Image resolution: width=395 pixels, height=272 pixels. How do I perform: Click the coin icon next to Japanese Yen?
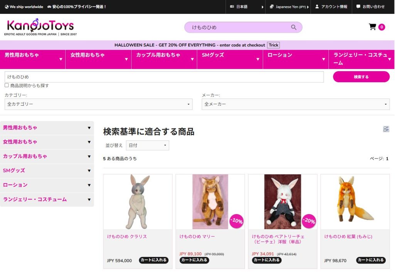272,7
